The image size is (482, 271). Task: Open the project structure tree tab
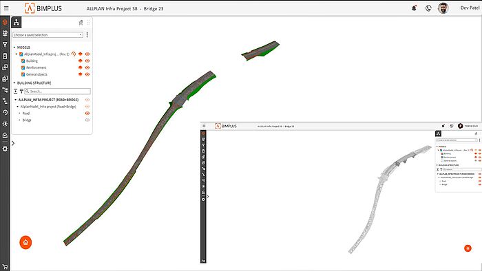click(17, 23)
